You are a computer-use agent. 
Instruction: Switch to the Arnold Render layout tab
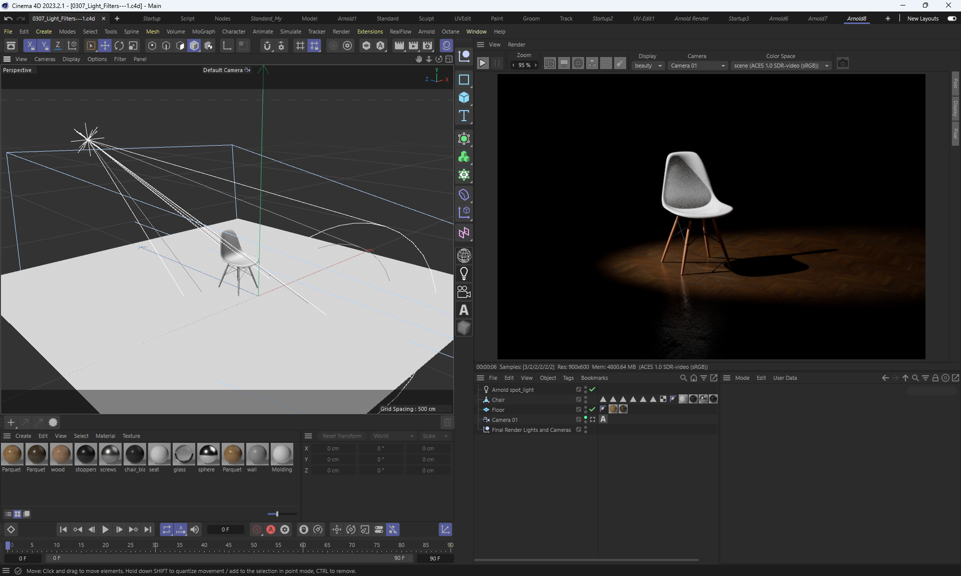point(691,19)
